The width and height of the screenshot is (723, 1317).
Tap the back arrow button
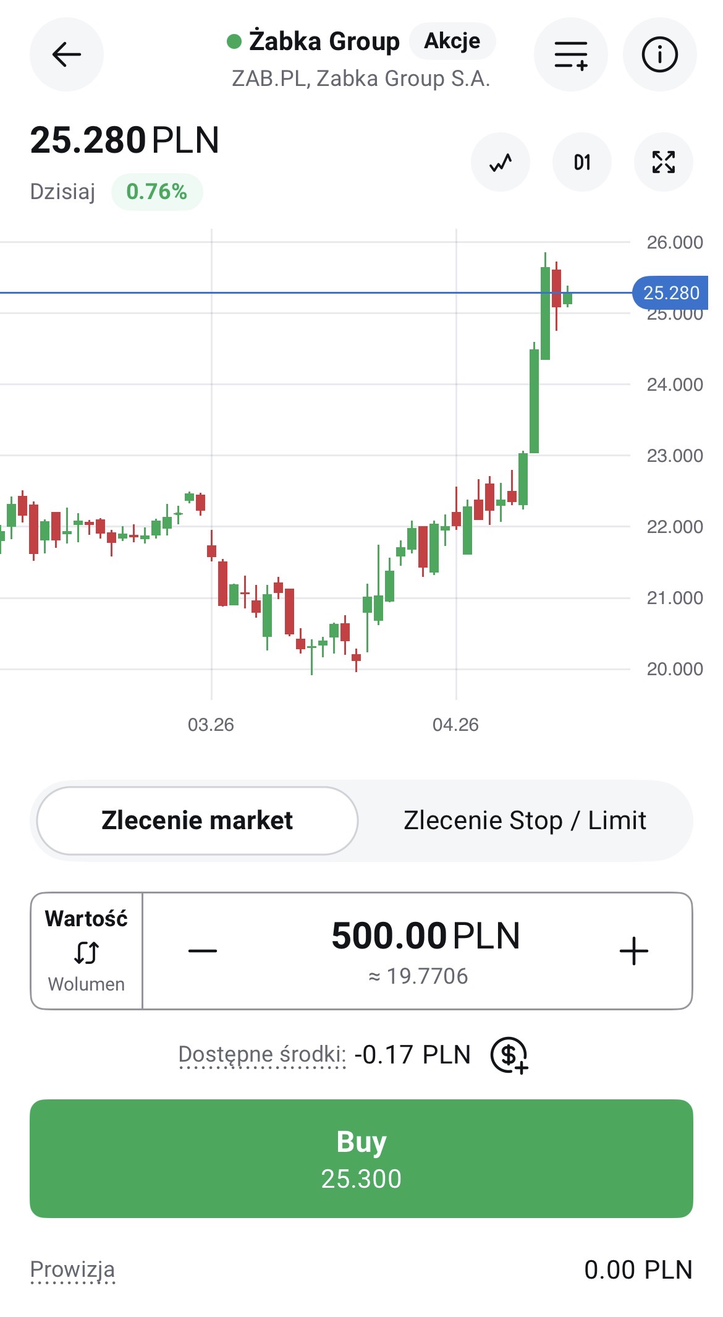tap(66, 54)
